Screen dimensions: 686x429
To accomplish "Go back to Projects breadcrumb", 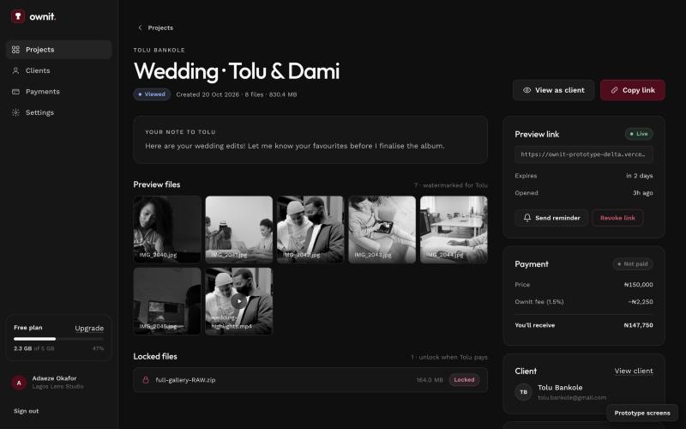I will (x=155, y=27).
